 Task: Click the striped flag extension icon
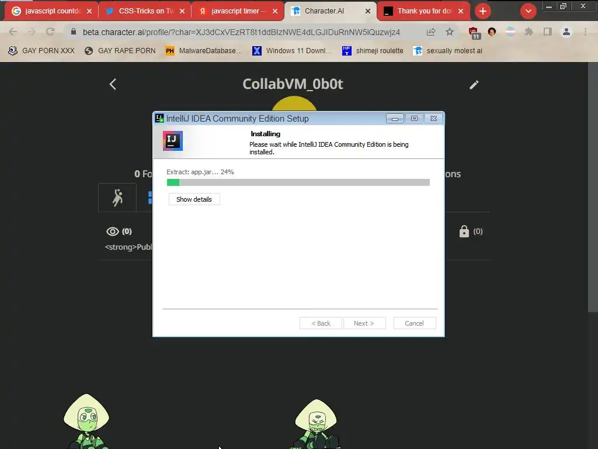tap(510, 32)
